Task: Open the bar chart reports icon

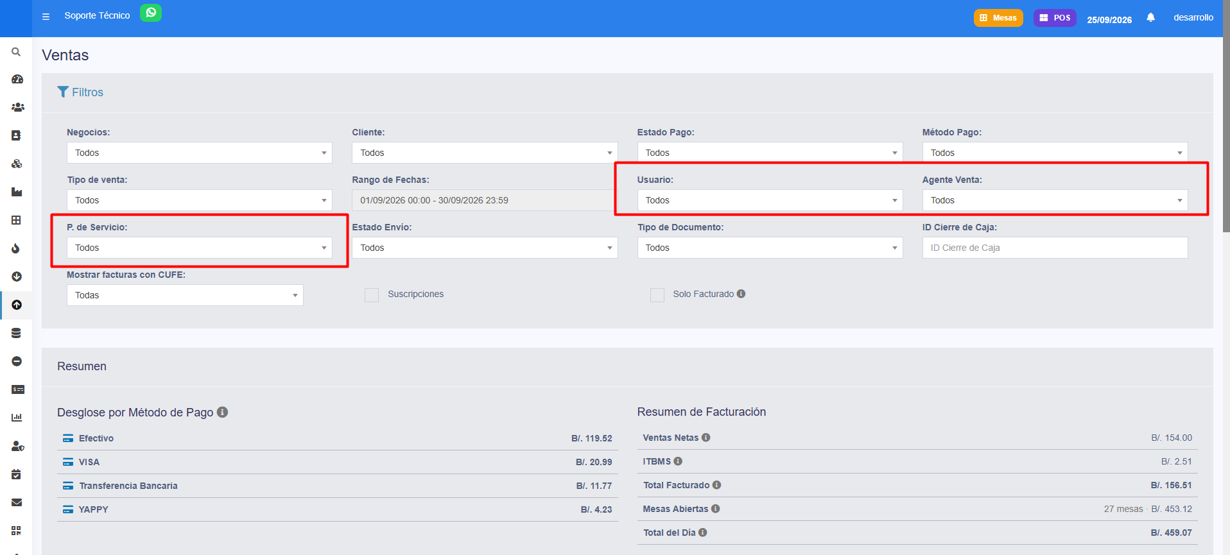Action: (17, 418)
